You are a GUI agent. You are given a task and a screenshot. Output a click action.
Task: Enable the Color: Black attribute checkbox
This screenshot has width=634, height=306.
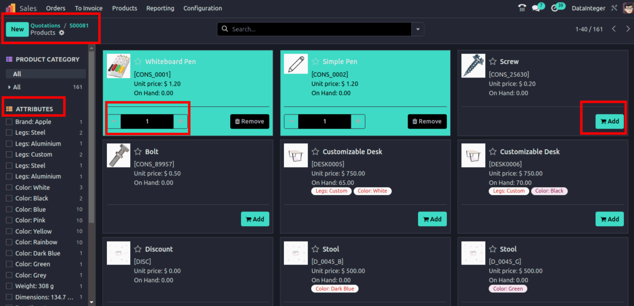(9, 198)
